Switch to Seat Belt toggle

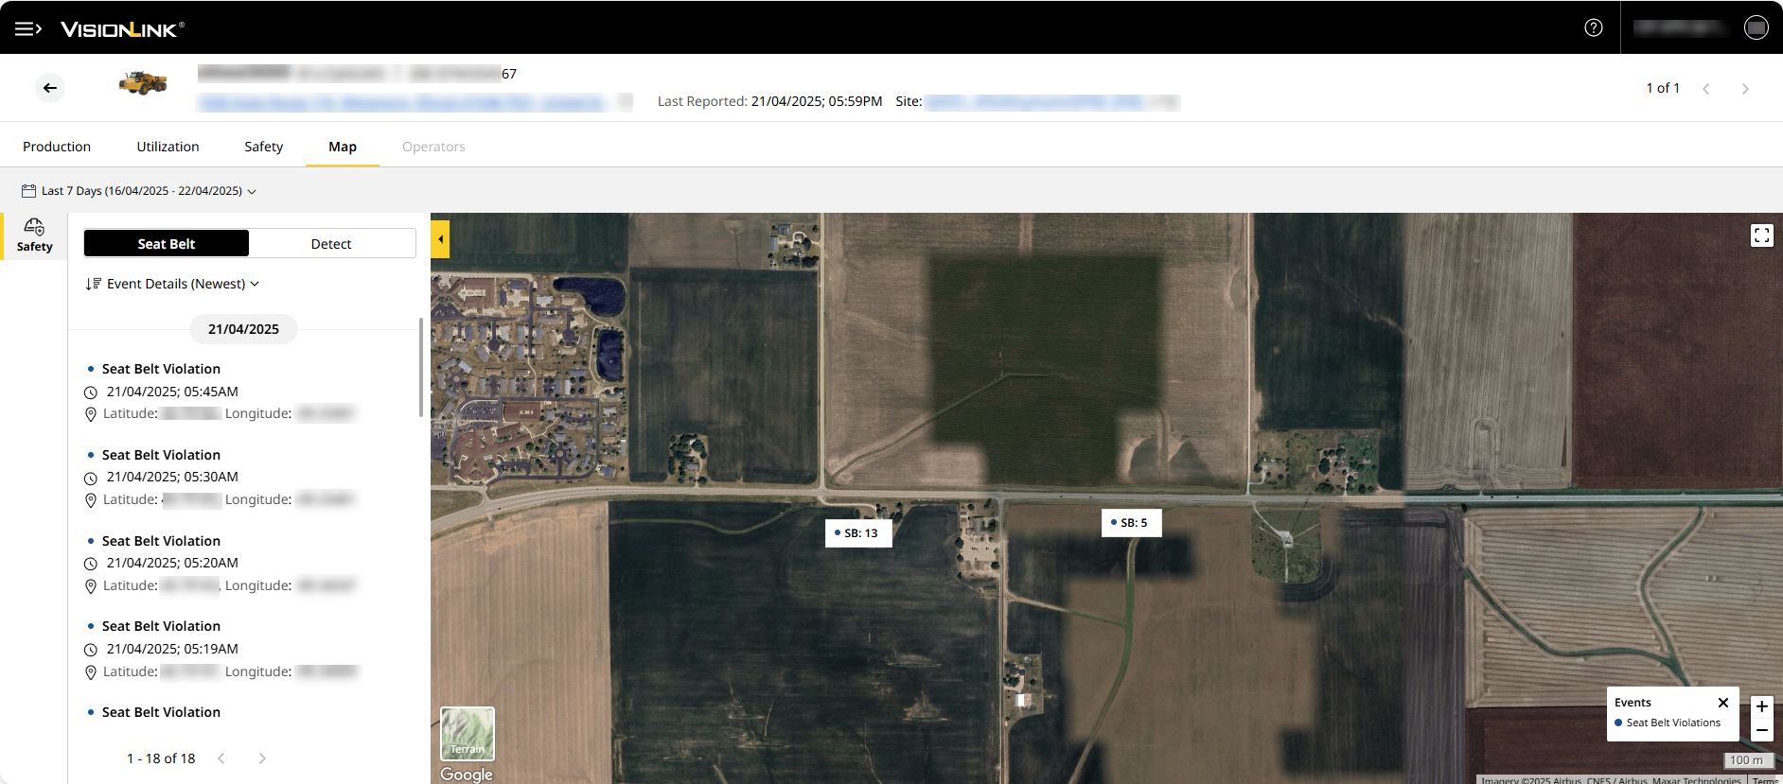click(x=167, y=244)
